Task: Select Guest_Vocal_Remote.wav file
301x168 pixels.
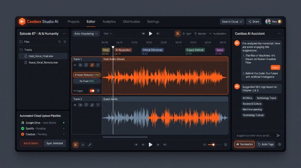Action: [43, 62]
